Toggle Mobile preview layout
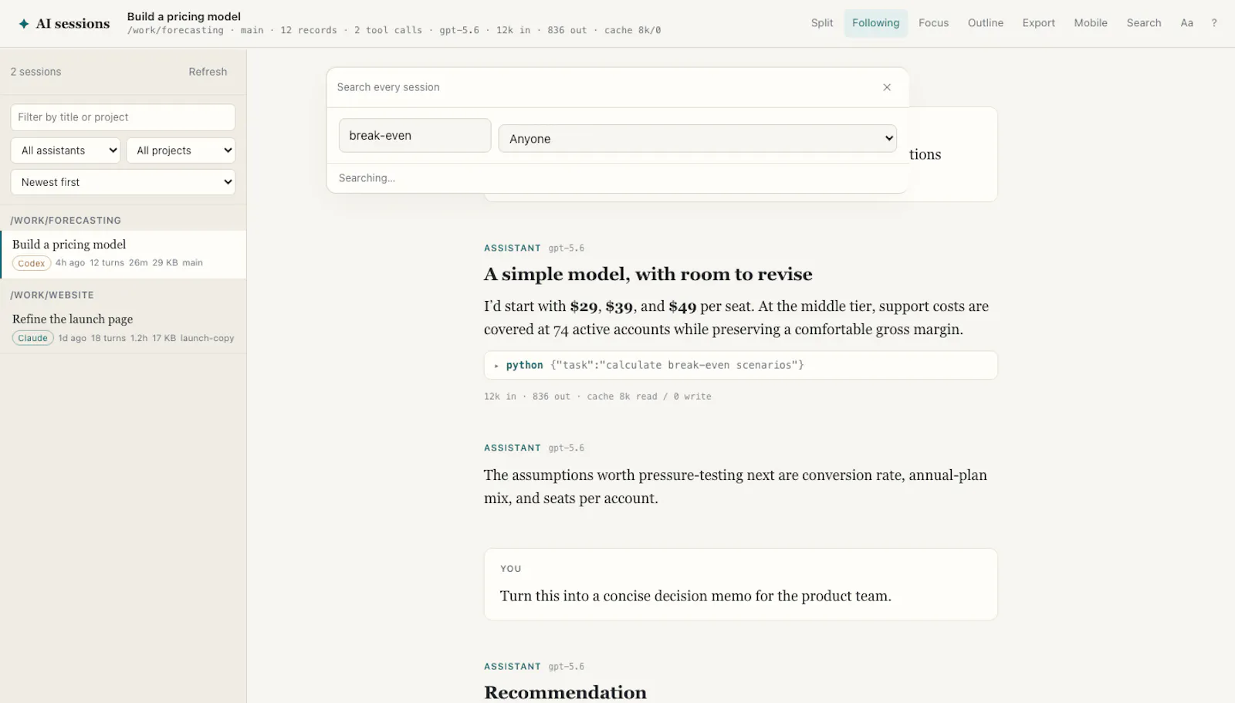Viewport: 1235px width, 703px height. [x=1091, y=23]
